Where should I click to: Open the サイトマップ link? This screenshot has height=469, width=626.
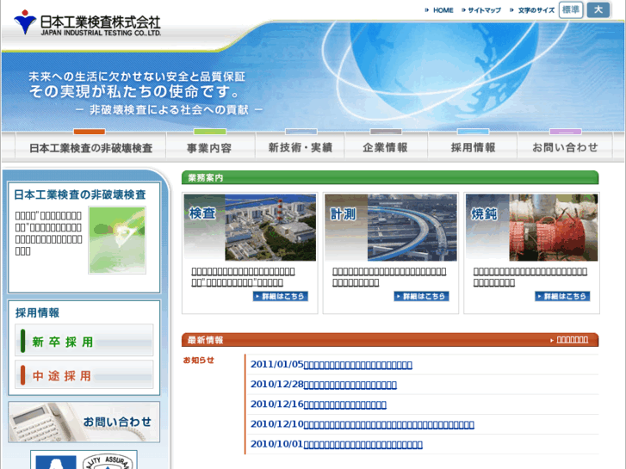tap(484, 10)
